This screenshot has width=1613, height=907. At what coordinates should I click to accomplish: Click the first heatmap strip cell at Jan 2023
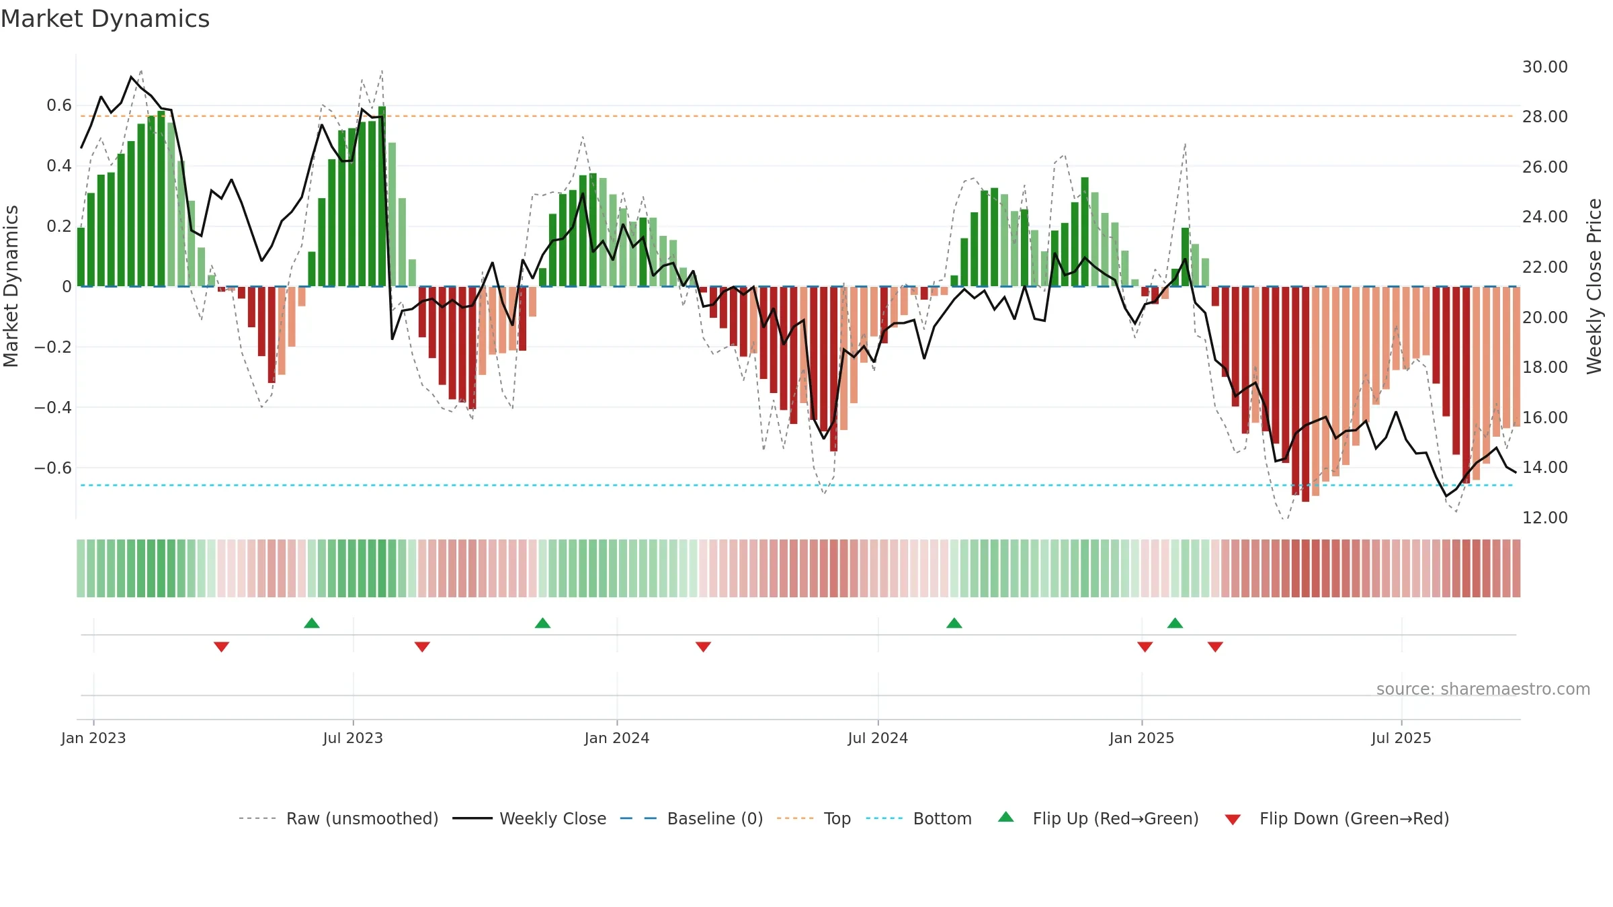(81, 568)
